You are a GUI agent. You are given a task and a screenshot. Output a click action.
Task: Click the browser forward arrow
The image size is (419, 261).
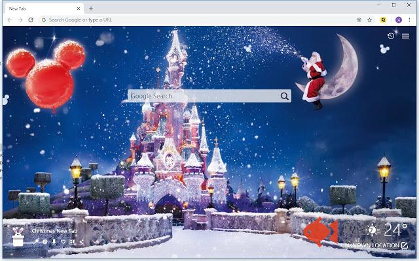pyautogui.click(x=20, y=20)
